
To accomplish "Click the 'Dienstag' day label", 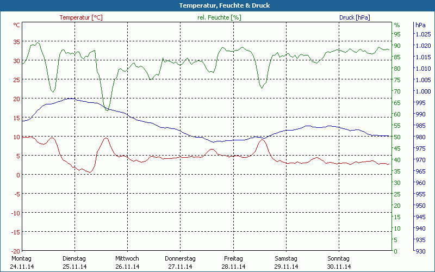I will click(x=74, y=259).
